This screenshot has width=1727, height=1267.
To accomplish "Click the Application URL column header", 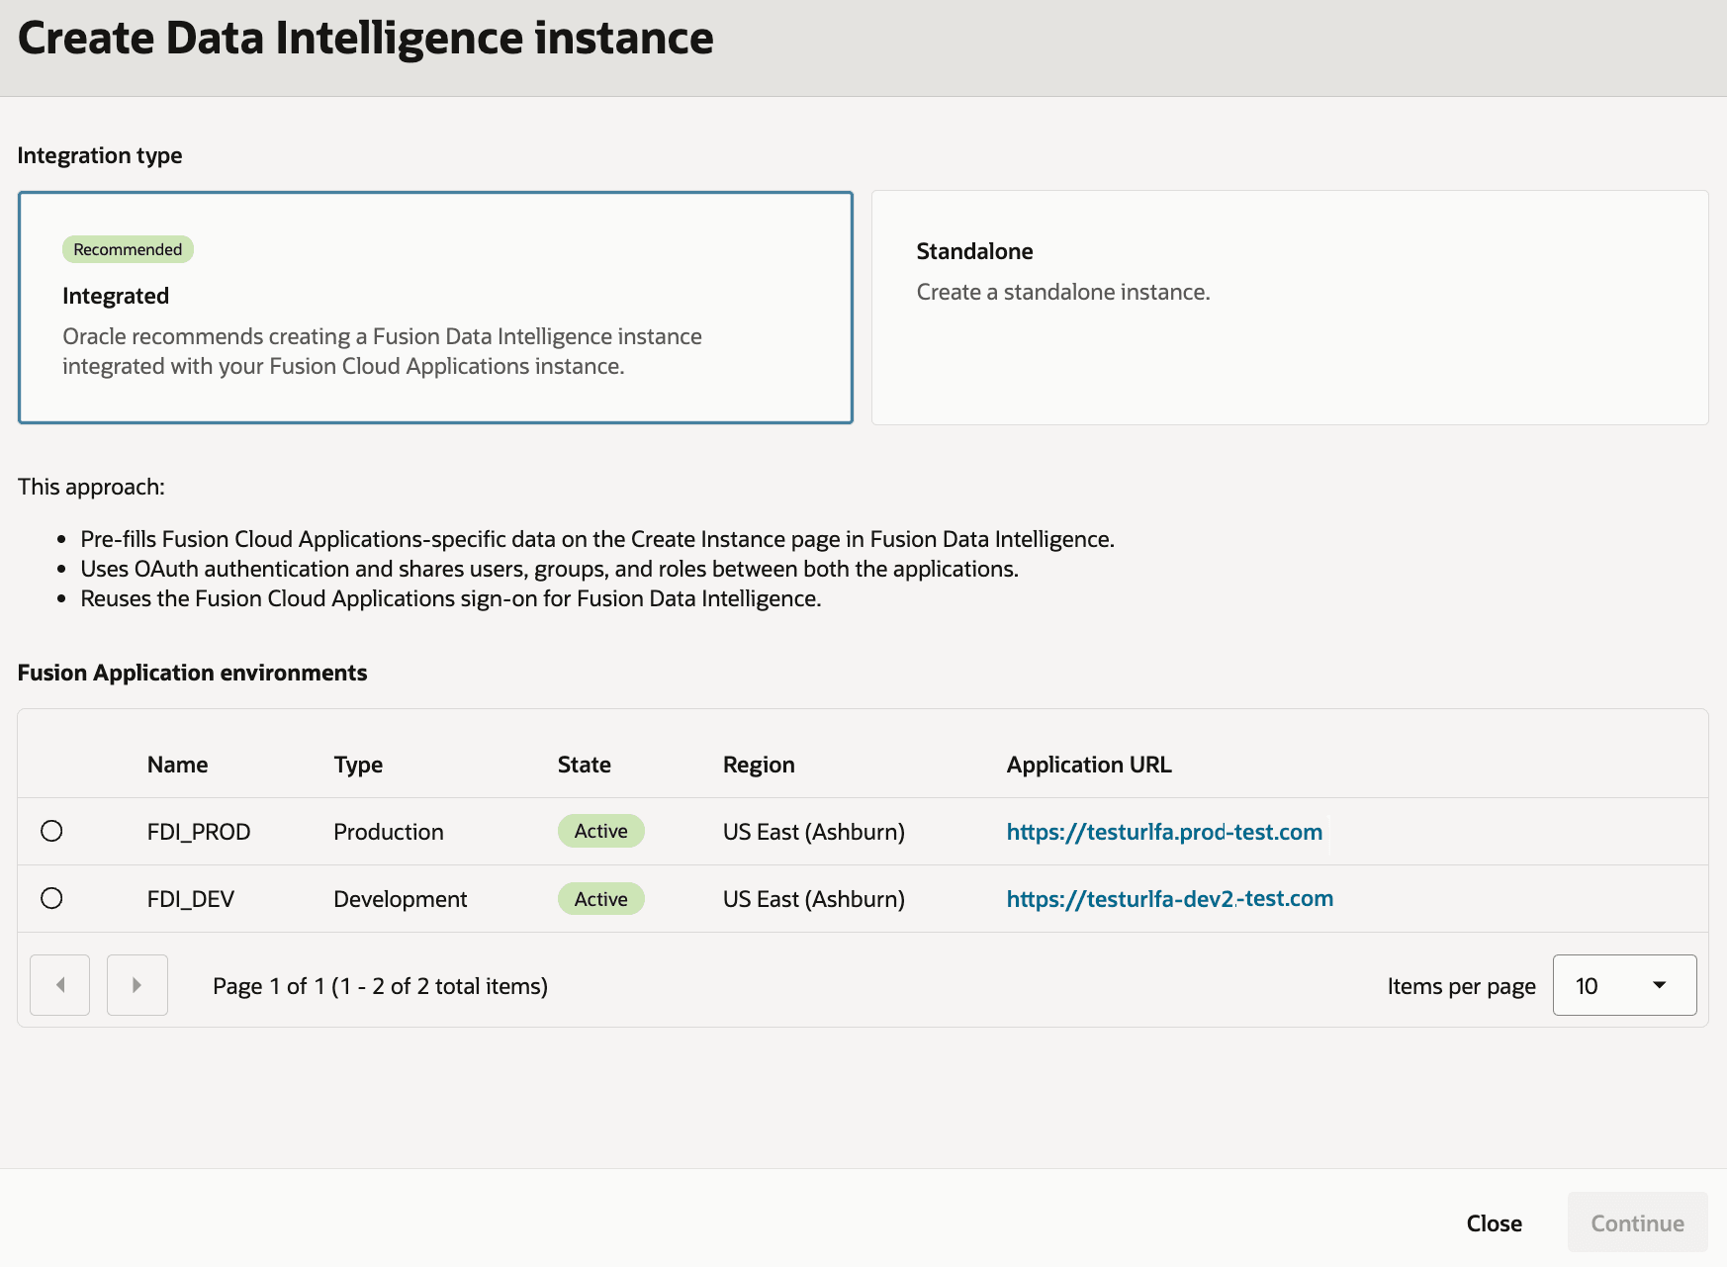I will click(1089, 765).
